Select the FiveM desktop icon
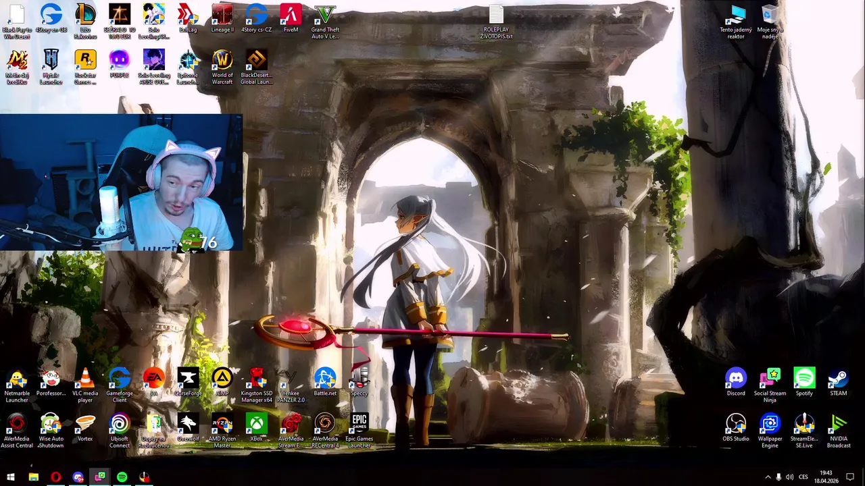The image size is (865, 486). [291, 19]
